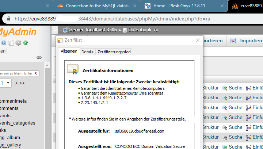Open the gg_gallery table in sidebar
This screenshot has height=149, width=263.
11,145
